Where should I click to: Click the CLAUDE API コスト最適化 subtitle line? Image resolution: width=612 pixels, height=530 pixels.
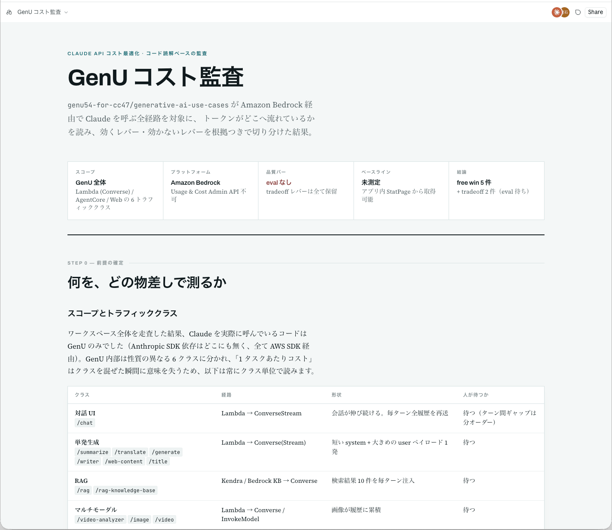(137, 54)
